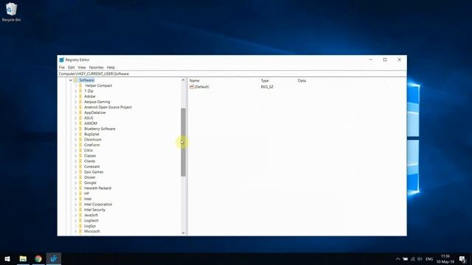Expand the Hewlett-Packard key
Viewport: 472px width, 265px height.
(75, 188)
